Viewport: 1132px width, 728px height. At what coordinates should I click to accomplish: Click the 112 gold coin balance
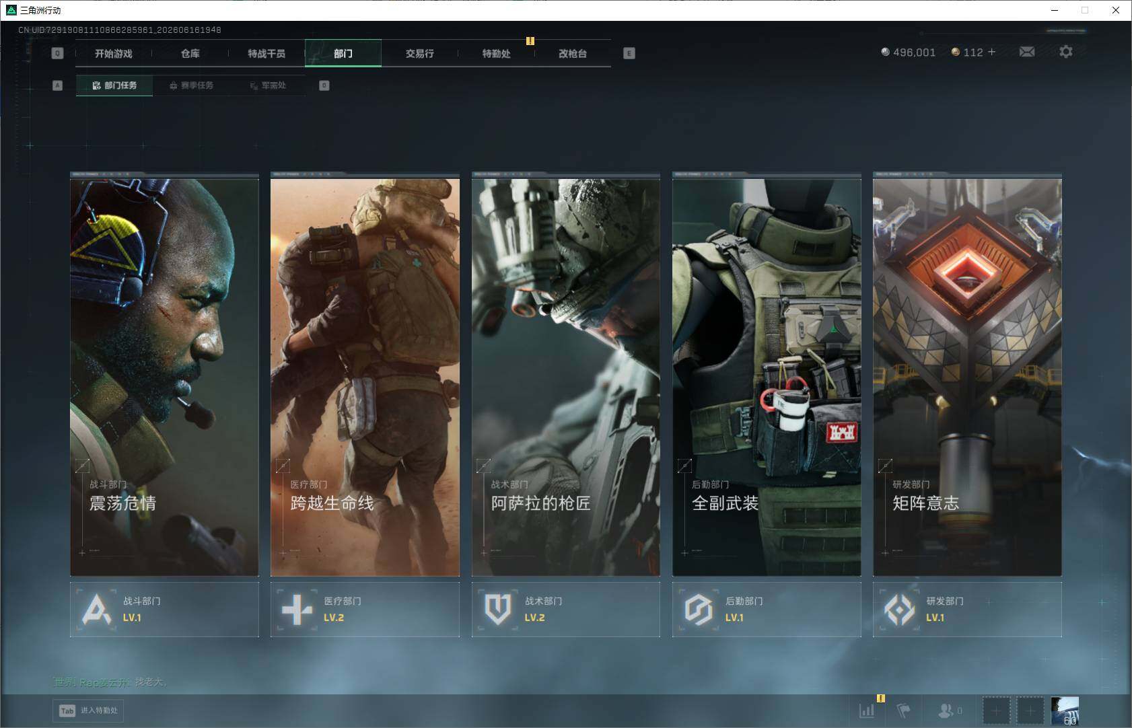point(967,52)
